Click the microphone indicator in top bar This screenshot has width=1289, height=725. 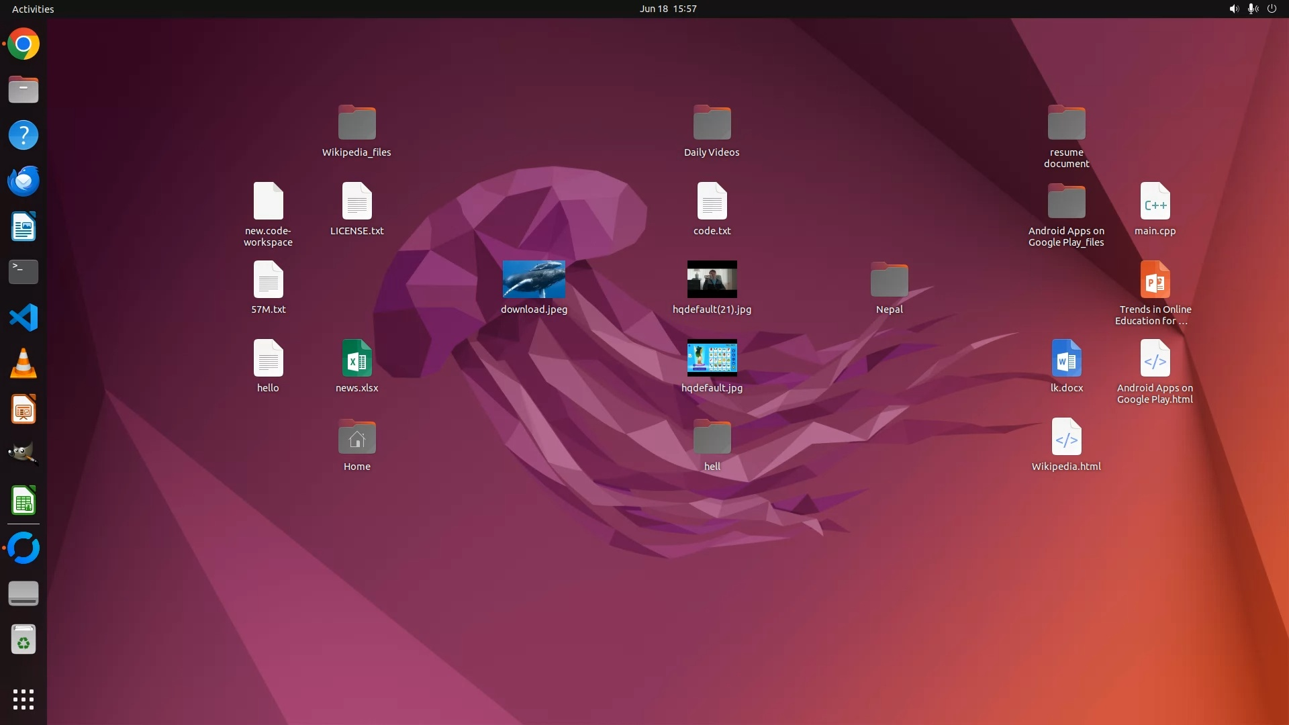click(1252, 9)
